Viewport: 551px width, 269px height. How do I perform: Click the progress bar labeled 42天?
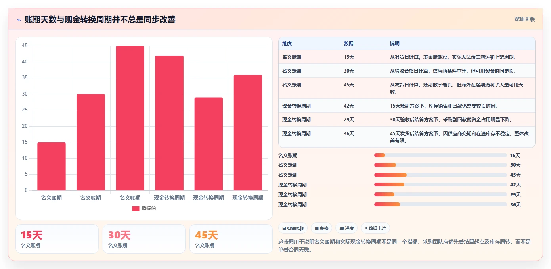coord(440,184)
